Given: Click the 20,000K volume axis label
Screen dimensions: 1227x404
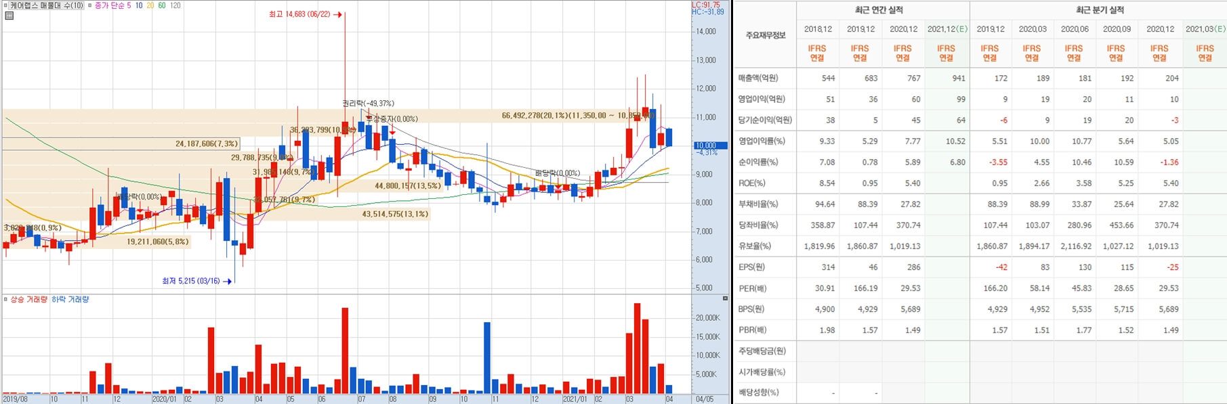Looking at the screenshot, I should (x=707, y=318).
